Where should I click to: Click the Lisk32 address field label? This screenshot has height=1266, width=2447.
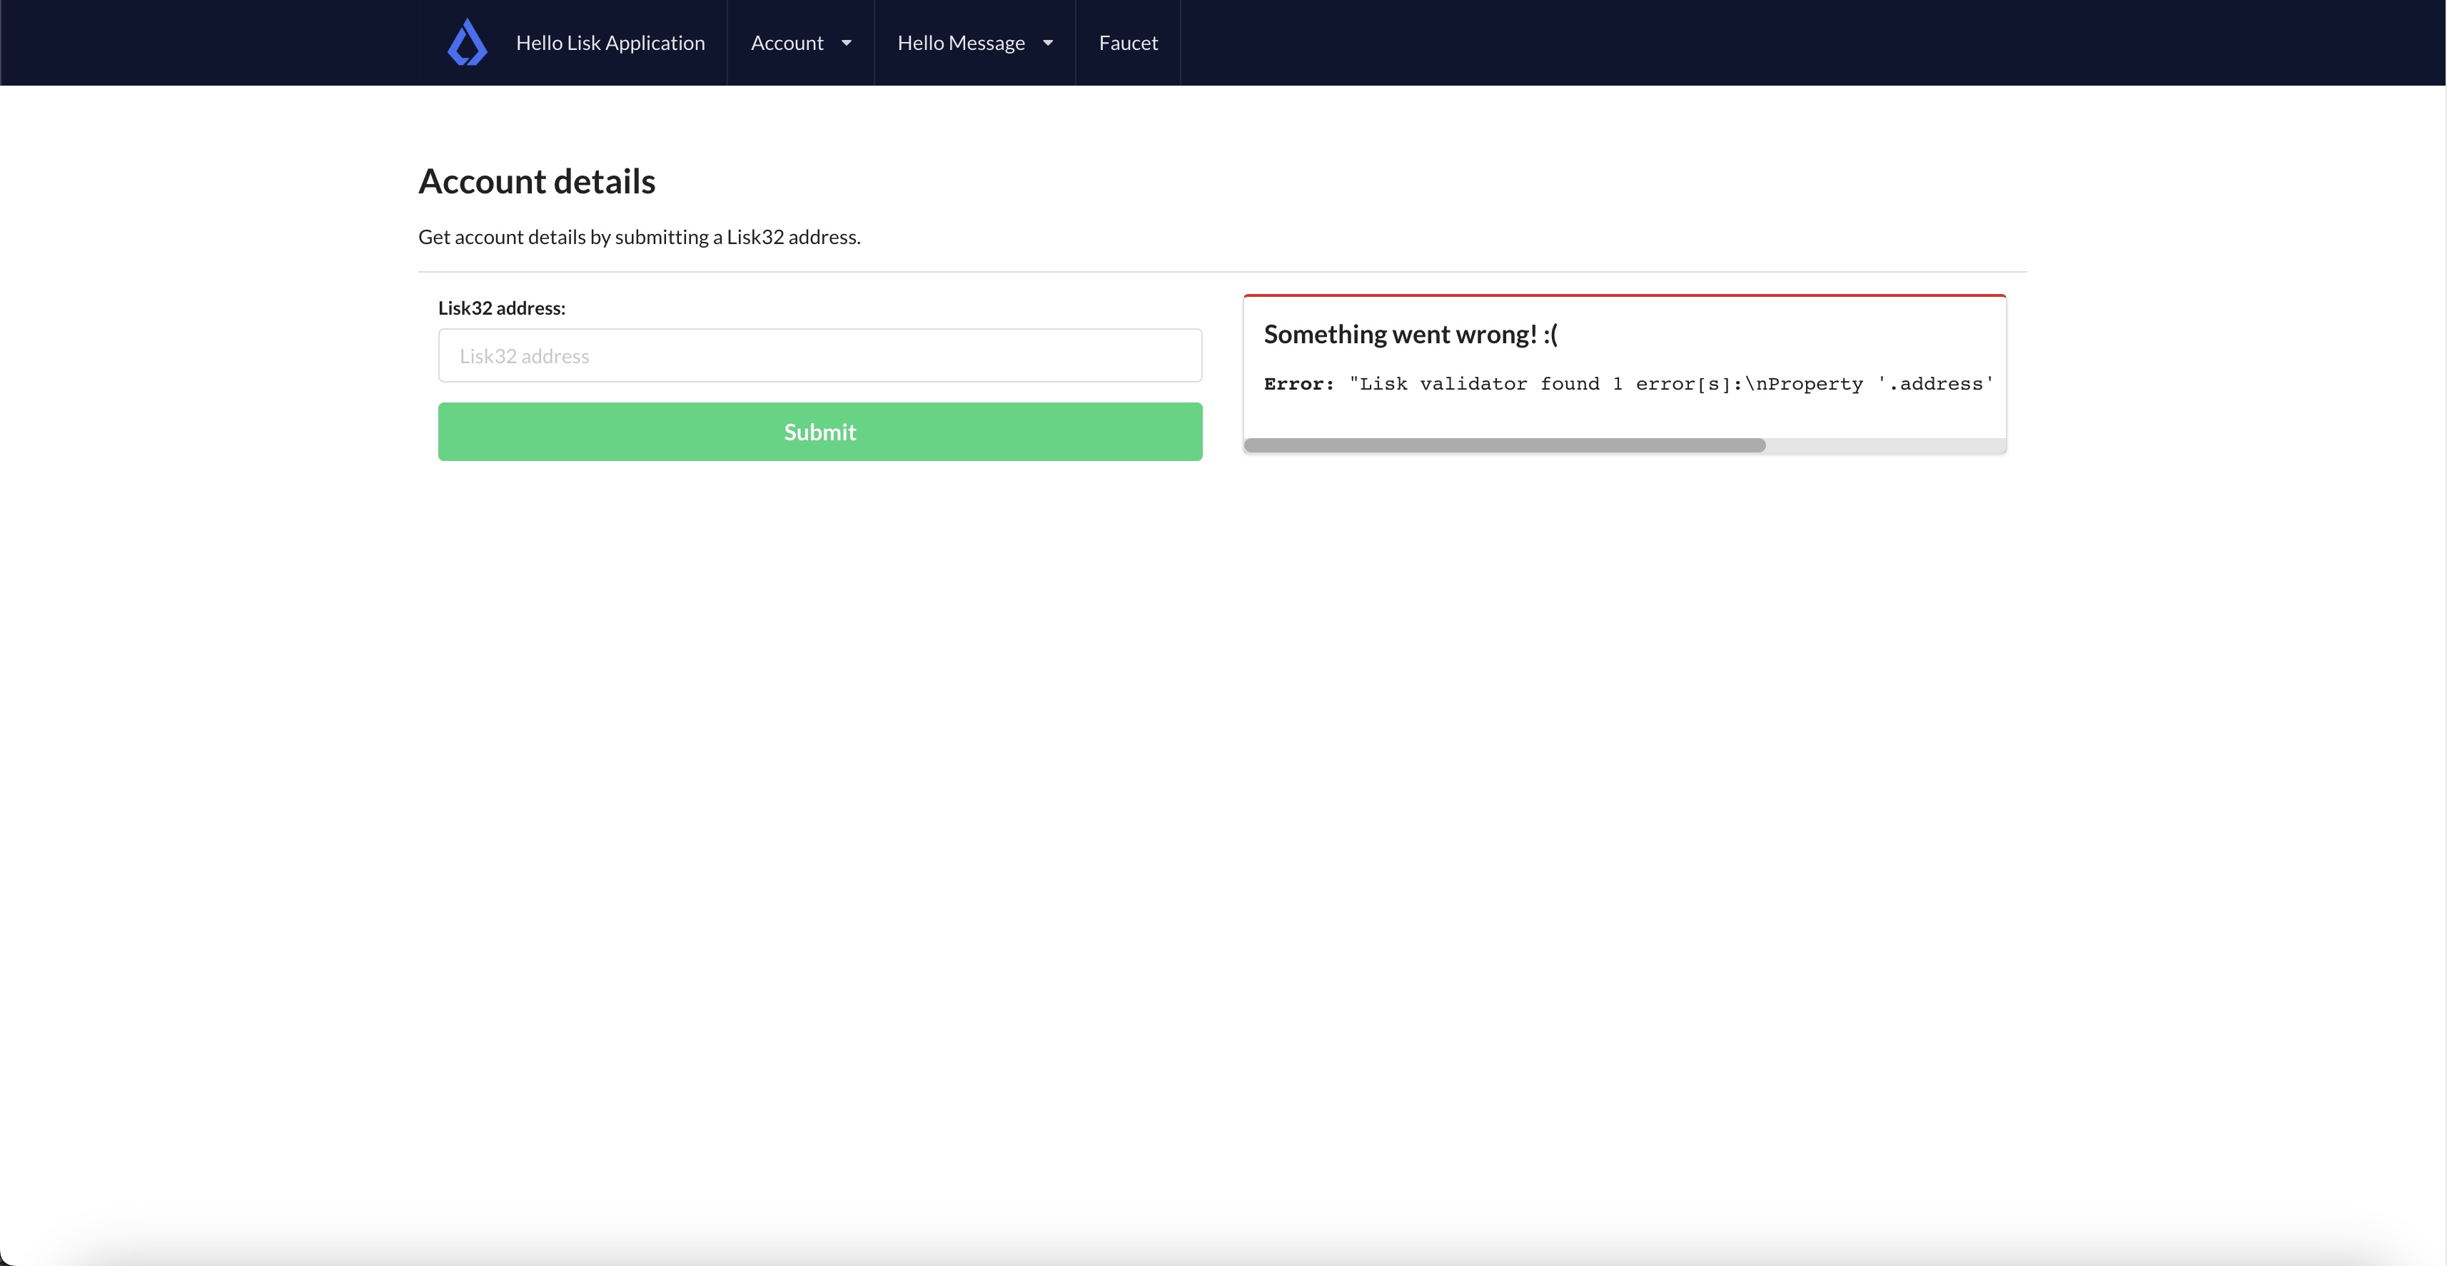(500, 307)
